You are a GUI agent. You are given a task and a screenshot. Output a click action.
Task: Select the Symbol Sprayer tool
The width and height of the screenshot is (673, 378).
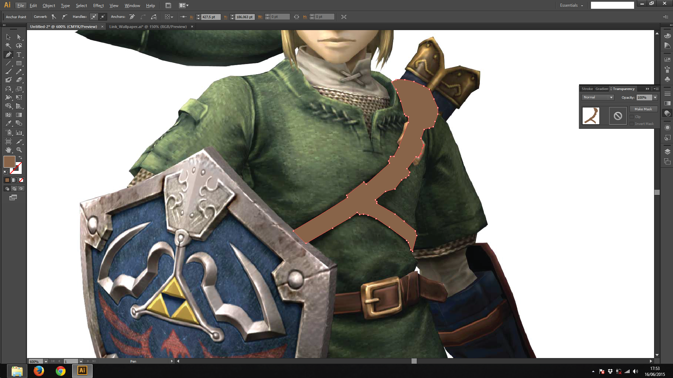[x=8, y=133]
